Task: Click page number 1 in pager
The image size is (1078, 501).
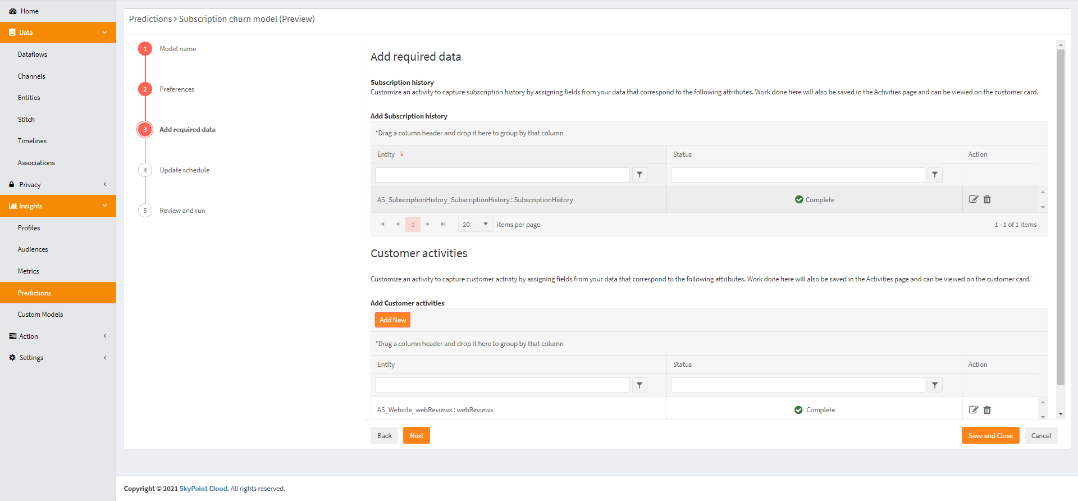Action: pos(413,225)
